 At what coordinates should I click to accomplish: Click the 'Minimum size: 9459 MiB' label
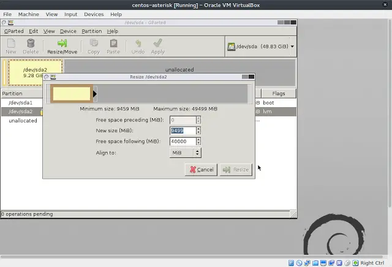[x=110, y=109]
